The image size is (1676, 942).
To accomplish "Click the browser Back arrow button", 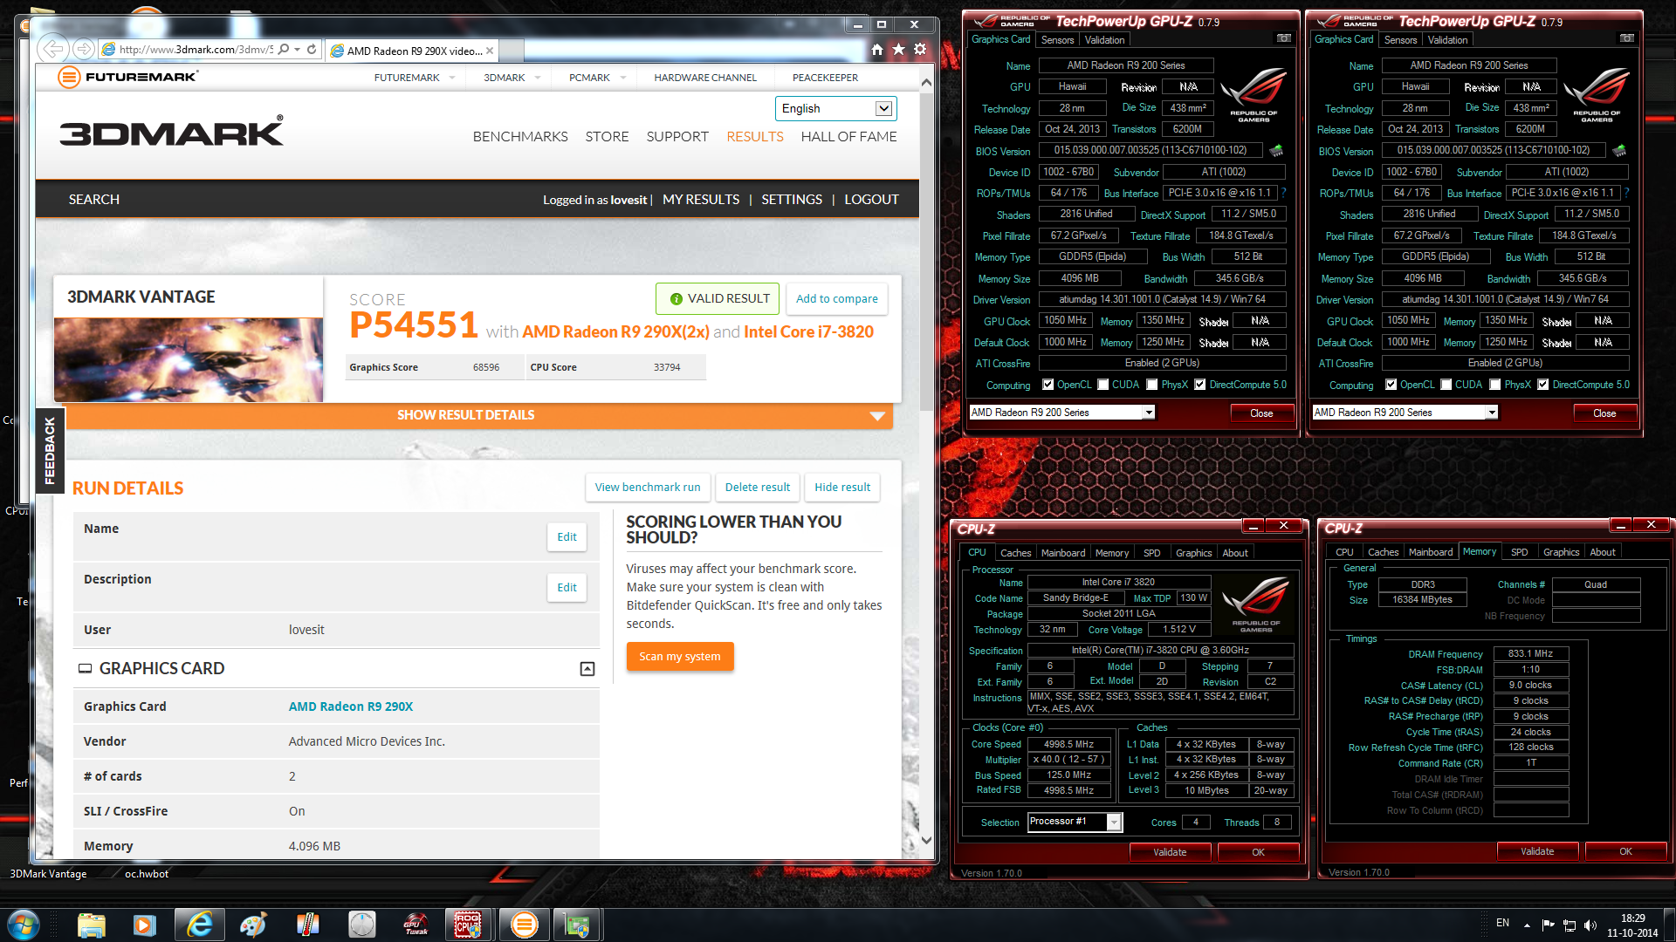I will point(53,49).
